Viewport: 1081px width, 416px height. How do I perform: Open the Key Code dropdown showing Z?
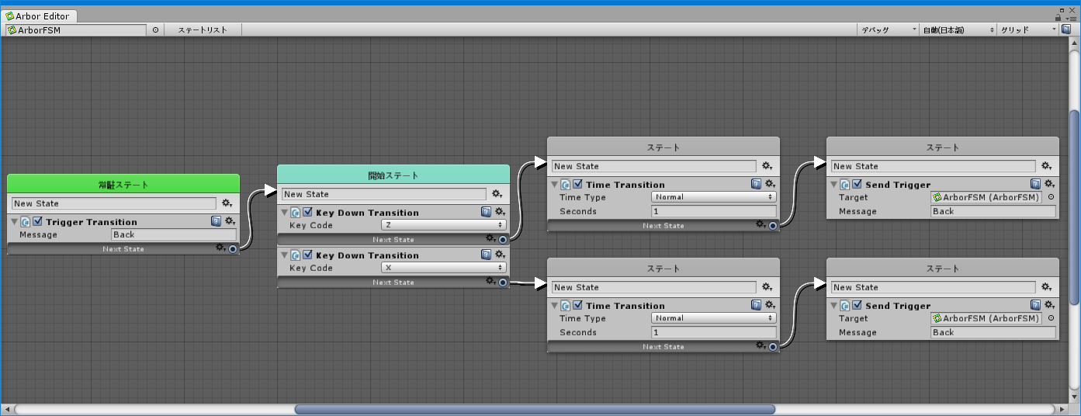pyautogui.click(x=444, y=225)
